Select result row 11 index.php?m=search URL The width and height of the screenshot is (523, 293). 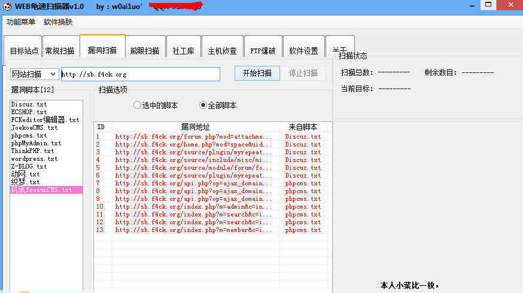pos(193,214)
